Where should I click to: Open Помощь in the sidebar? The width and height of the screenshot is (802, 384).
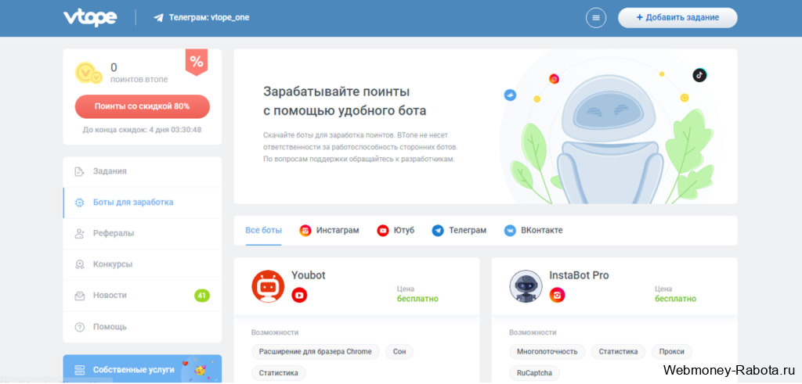tap(143, 327)
